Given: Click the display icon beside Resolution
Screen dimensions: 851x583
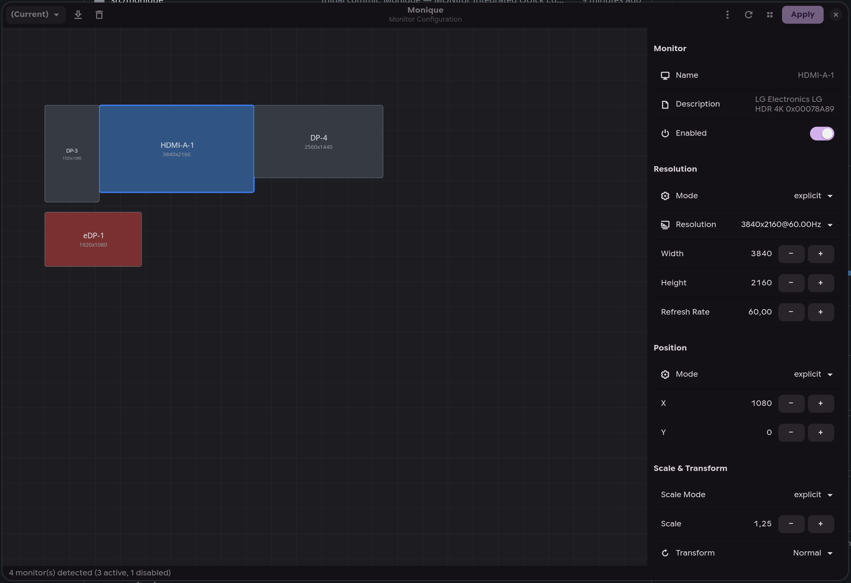Looking at the screenshot, I should 665,224.
